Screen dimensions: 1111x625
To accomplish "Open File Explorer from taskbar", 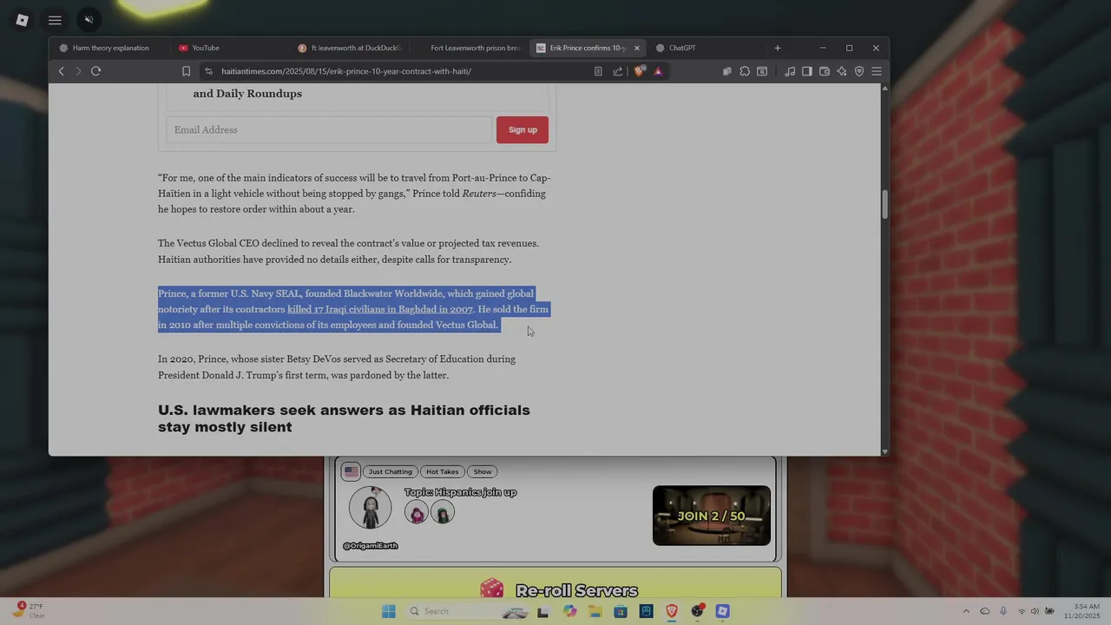I will click(x=595, y=611).
